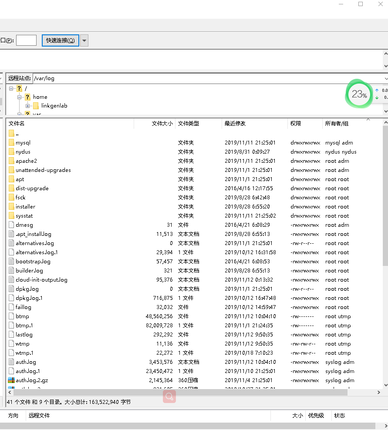Select the file name "alternatives.log.1"

coord(37,252)
